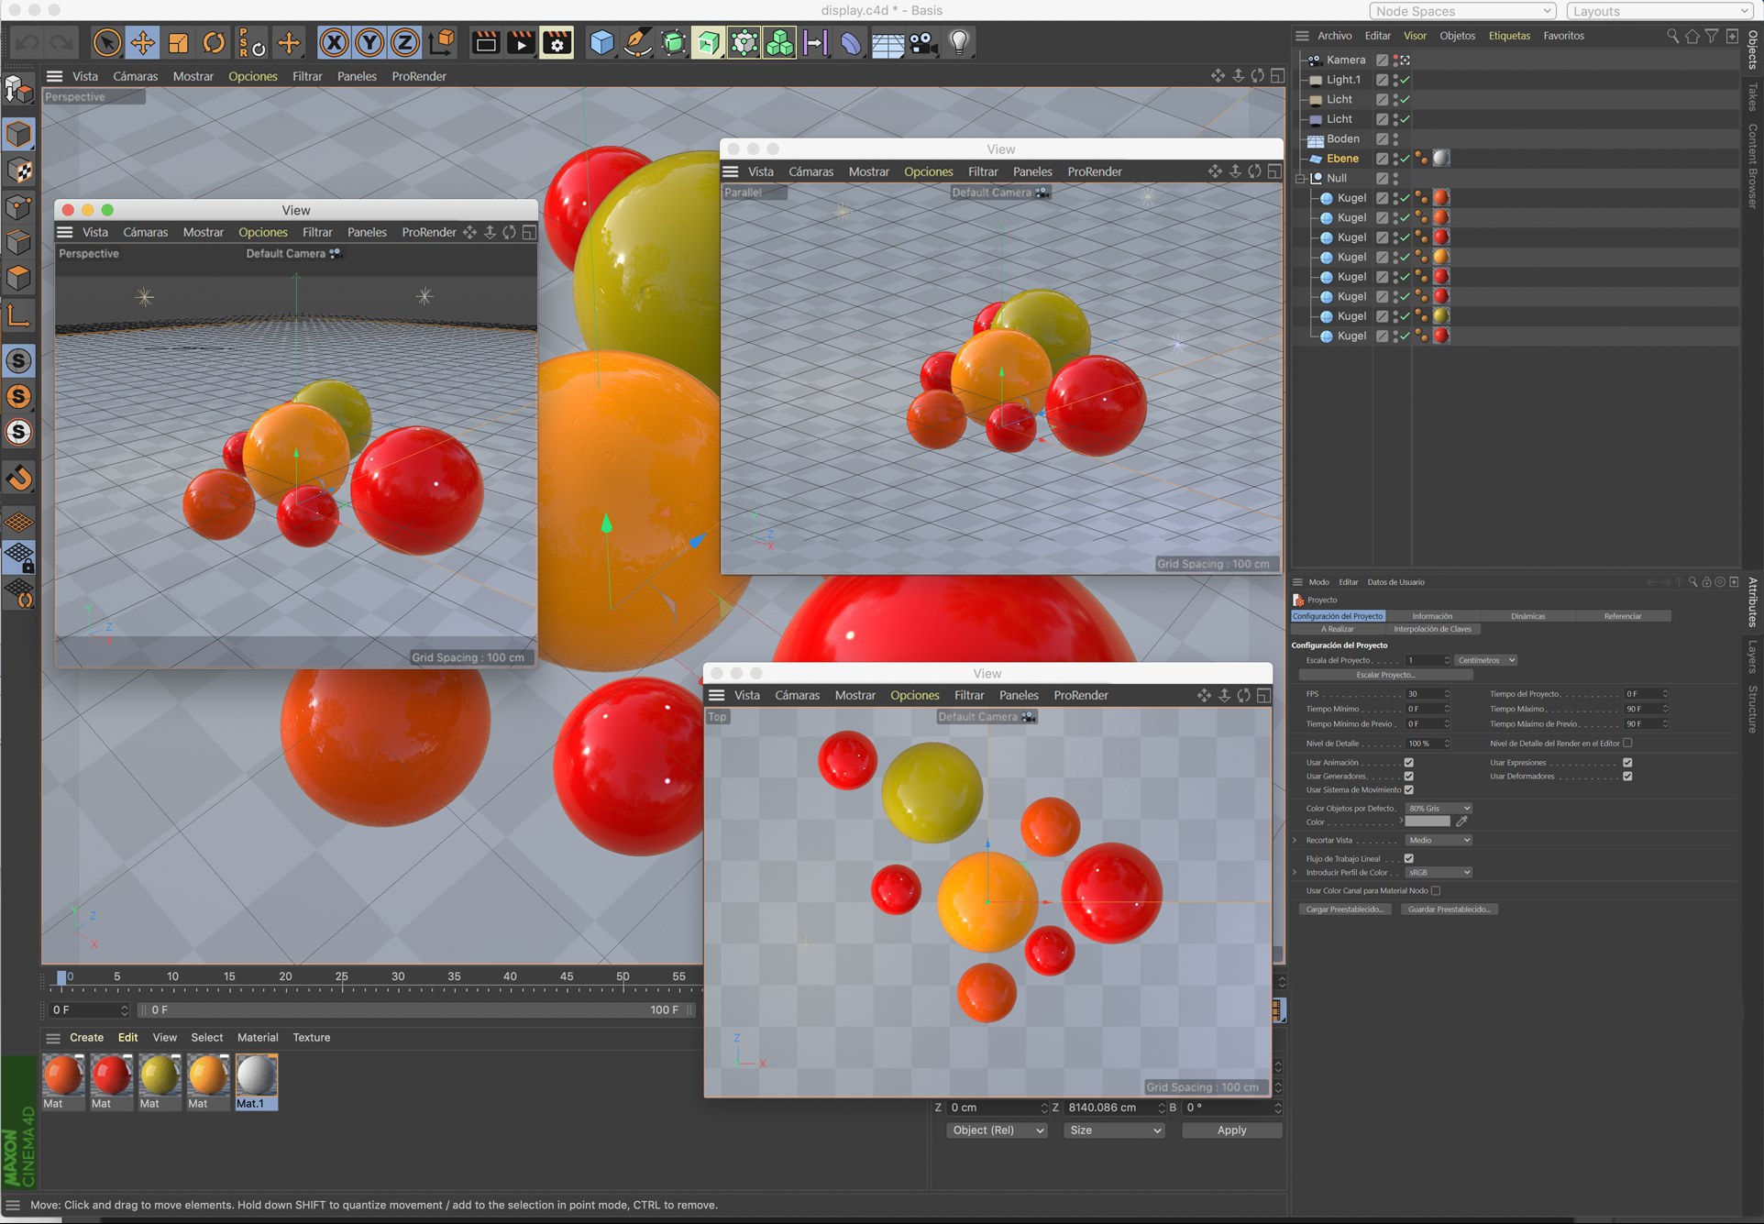This screenshot has height=1224, width=1764.
Task: Select the Live Selection tool
Action: pos(107,43)
